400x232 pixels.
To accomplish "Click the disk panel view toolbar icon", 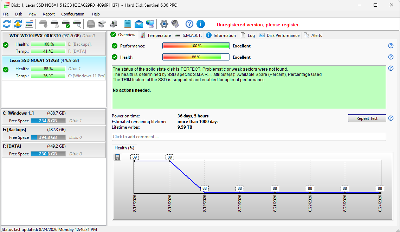I will tap(29, 24).
